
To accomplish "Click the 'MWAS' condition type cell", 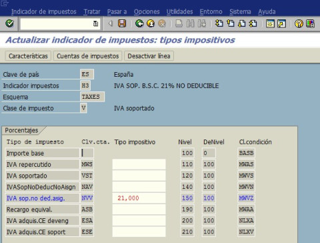I will (x=246, y=164).
